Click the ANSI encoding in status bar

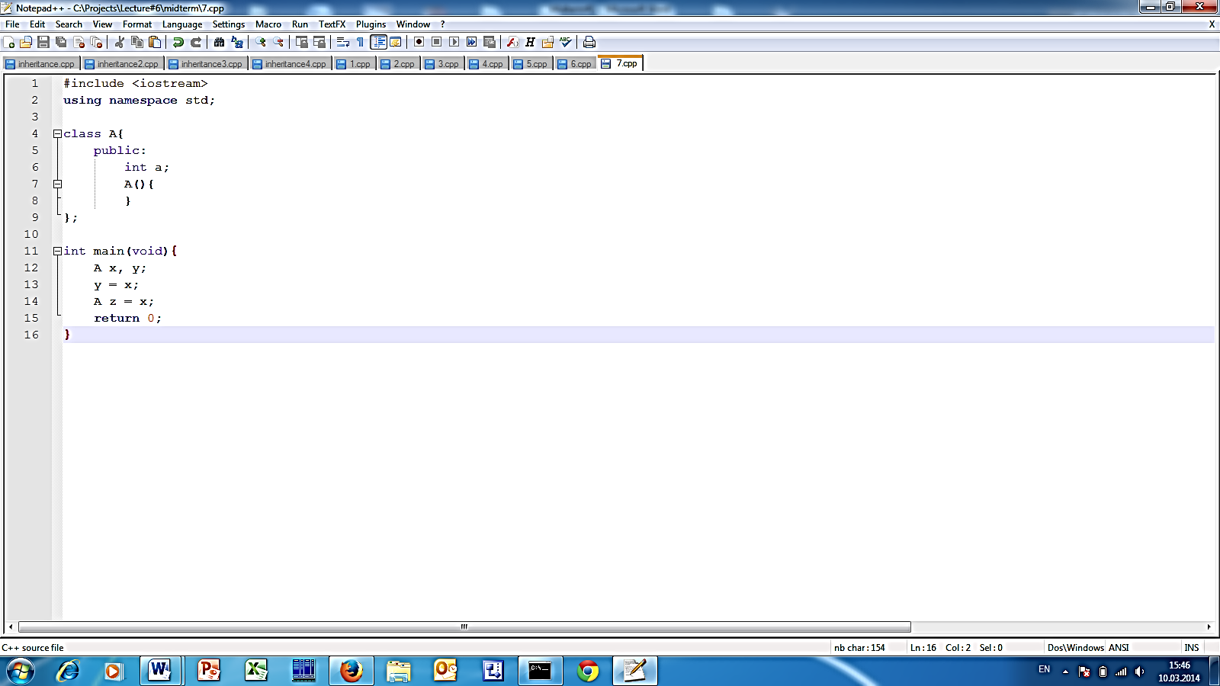coord(1119,647)
